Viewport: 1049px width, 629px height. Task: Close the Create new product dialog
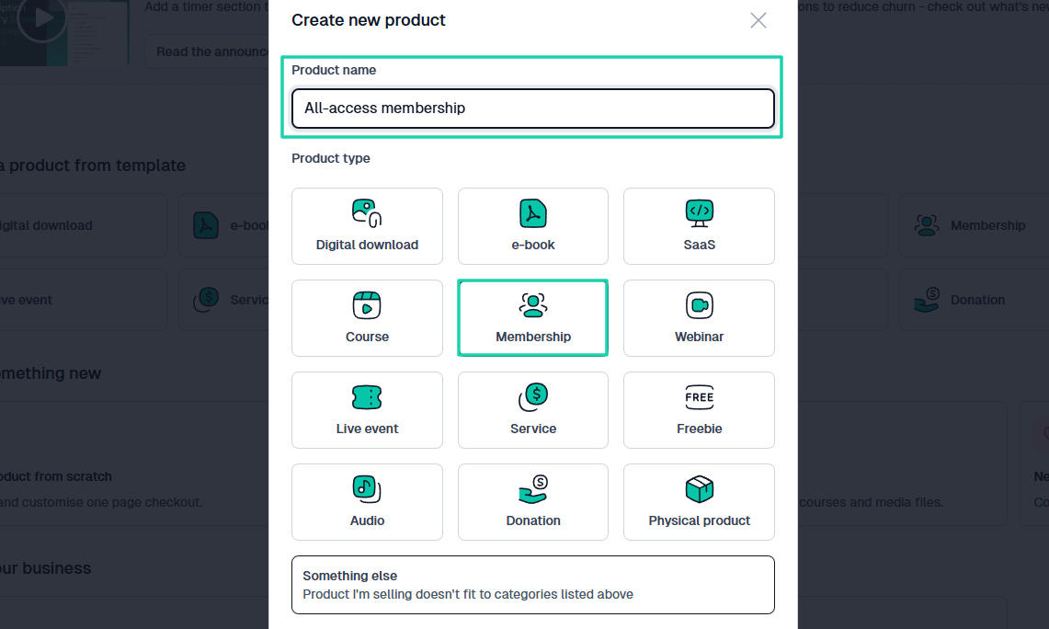[758, 20]
